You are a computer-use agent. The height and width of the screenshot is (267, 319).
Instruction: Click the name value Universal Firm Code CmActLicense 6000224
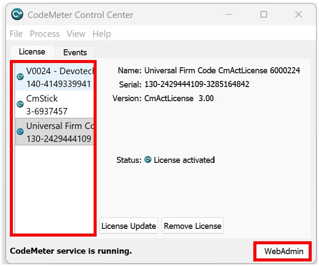point(222,70)
